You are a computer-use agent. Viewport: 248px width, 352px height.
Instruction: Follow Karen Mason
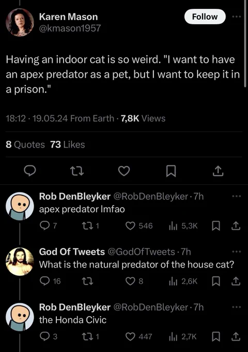(x=205, y=17)
